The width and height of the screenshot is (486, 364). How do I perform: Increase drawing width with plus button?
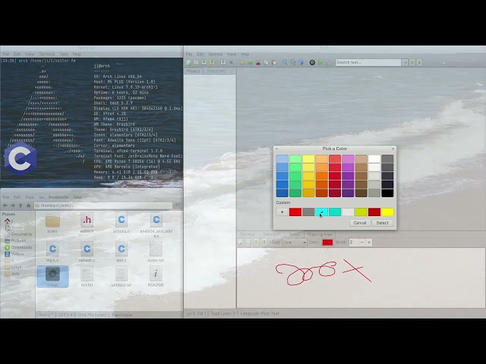(x=369, y=243)
